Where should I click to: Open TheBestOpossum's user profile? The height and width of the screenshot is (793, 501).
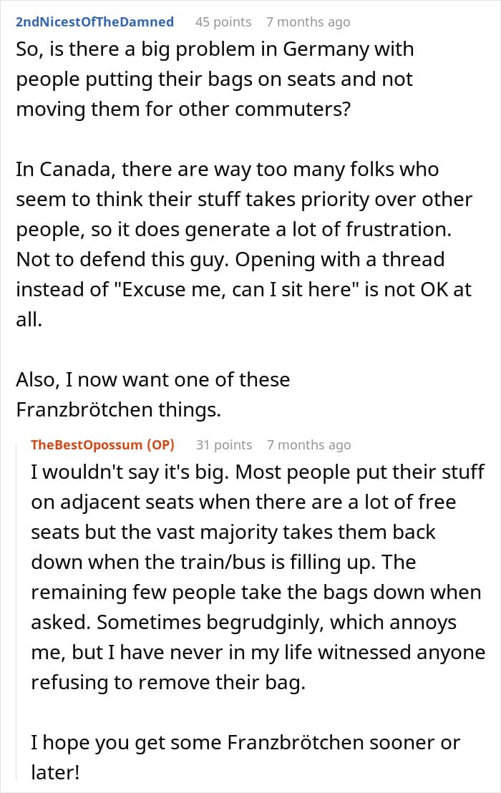(87, 444)
